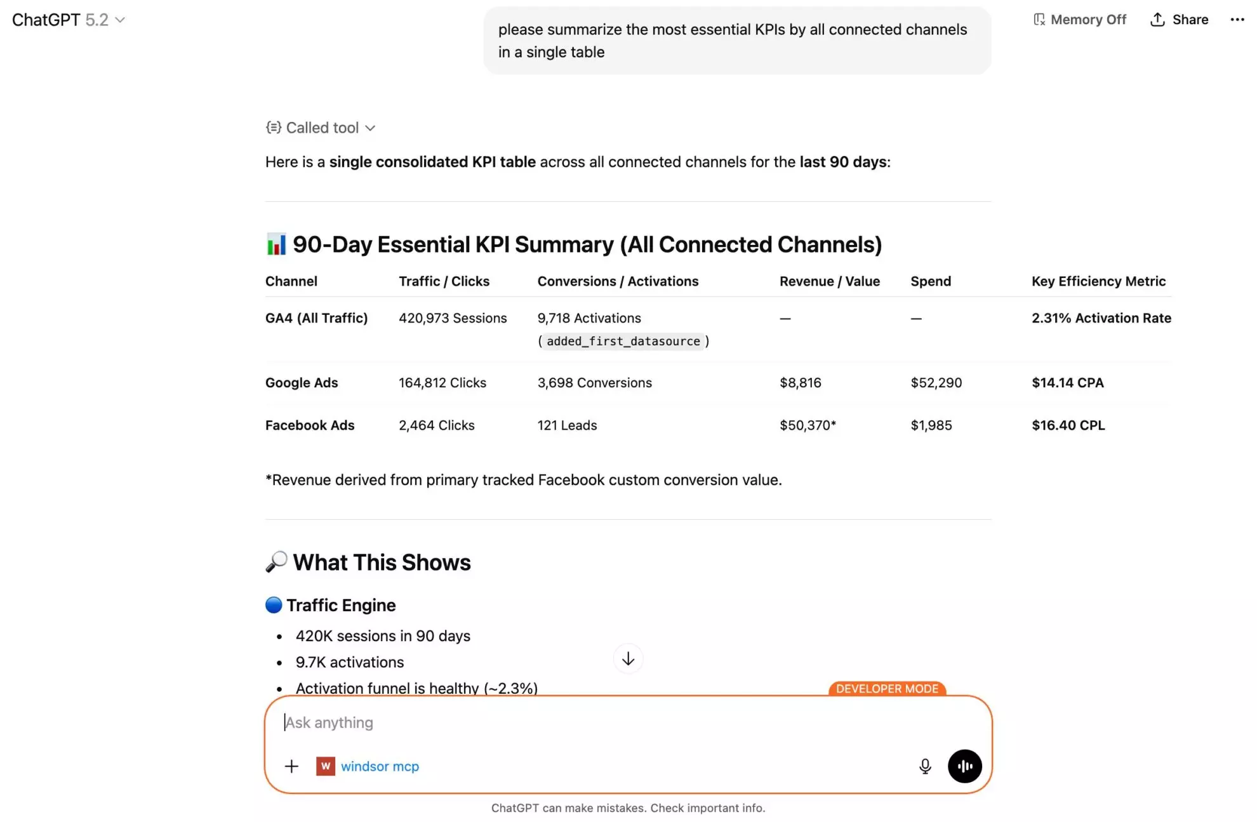Click the windsor mcp link
This screenshot has width=1257, height=822.
click(380, 766)
